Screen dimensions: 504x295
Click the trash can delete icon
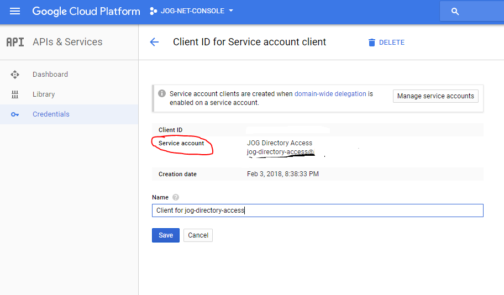371,43
